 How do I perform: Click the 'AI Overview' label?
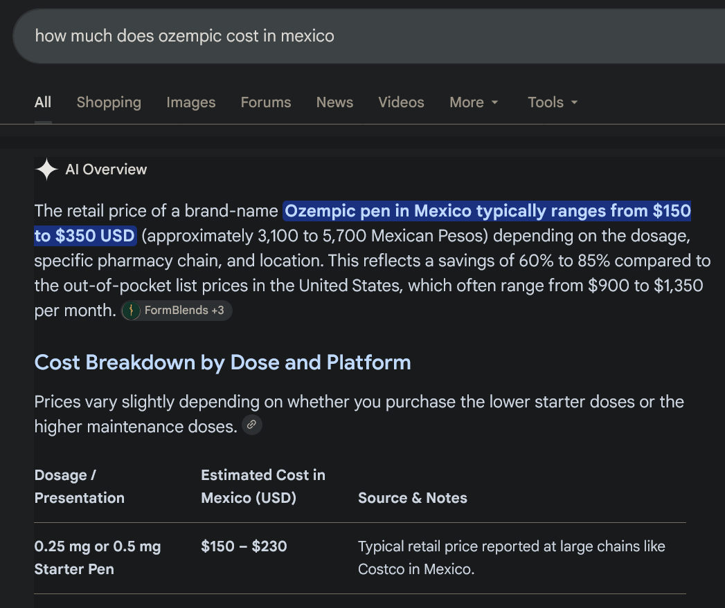(106, 169)
